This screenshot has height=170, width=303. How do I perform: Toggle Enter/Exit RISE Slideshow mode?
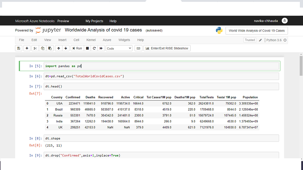167,48
